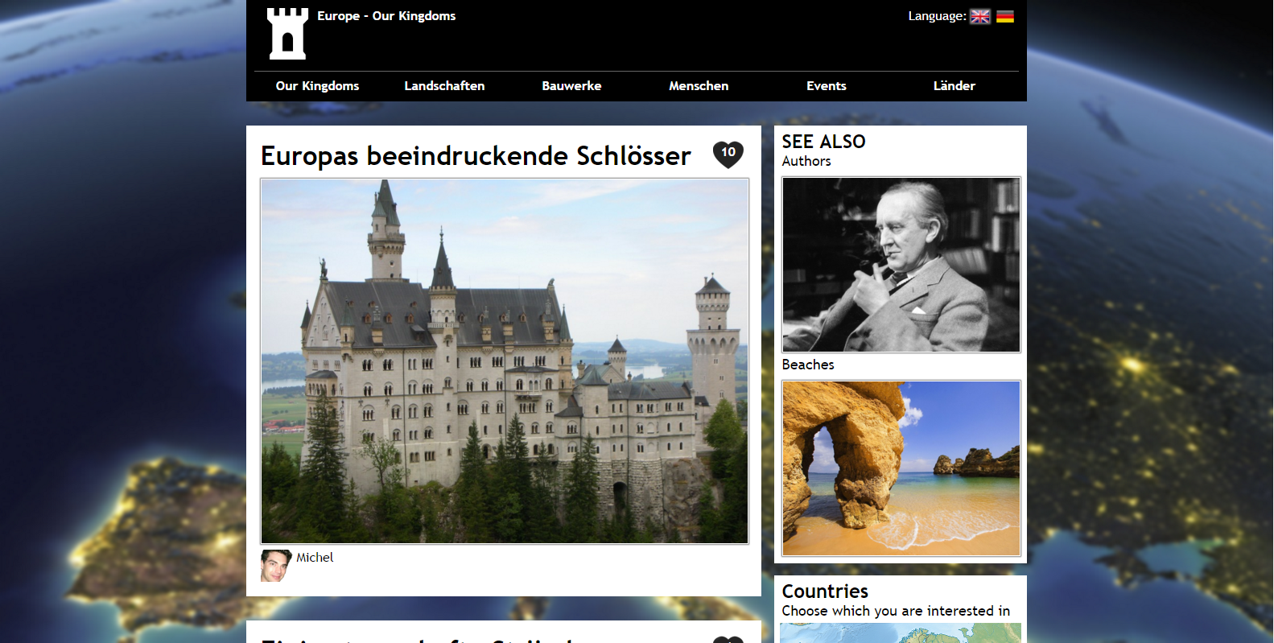
Task: Open the Länder menu item
Action: (954, 86)
